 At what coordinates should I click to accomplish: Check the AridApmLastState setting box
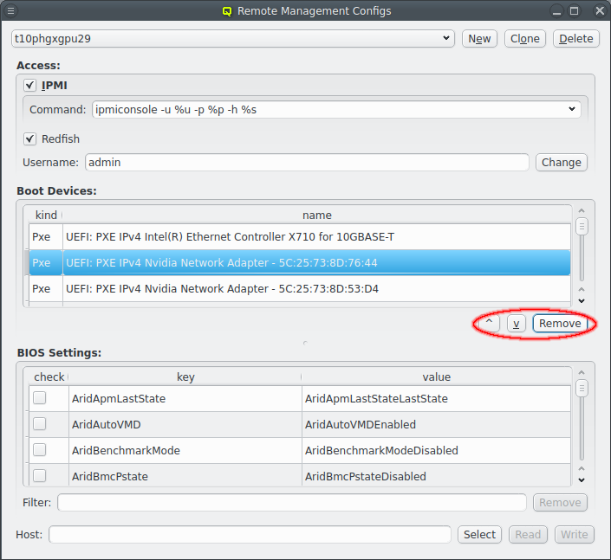40,399
